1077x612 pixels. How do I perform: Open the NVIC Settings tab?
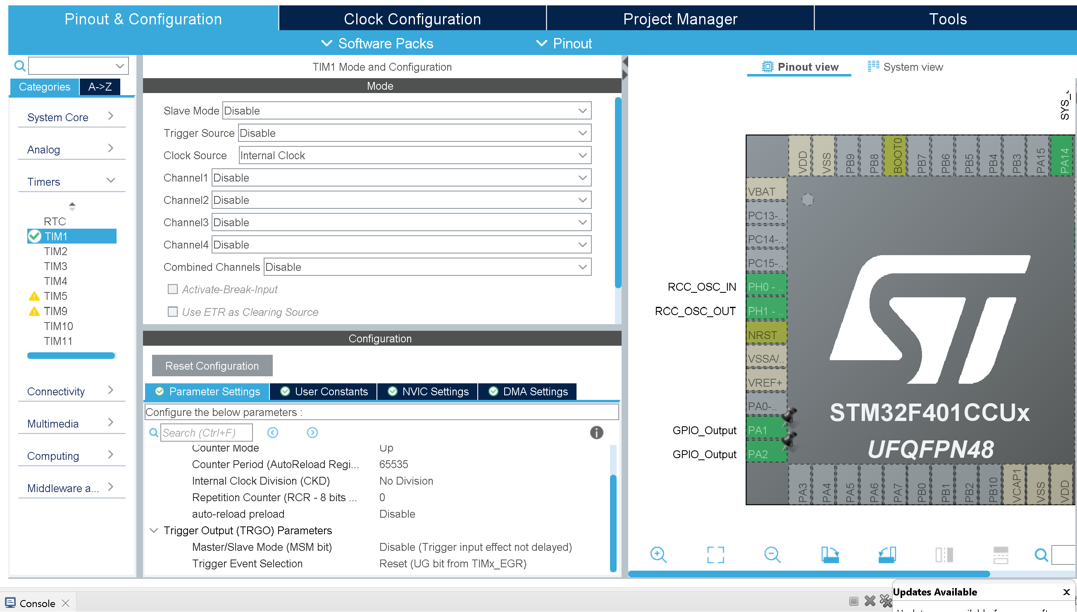428,391
